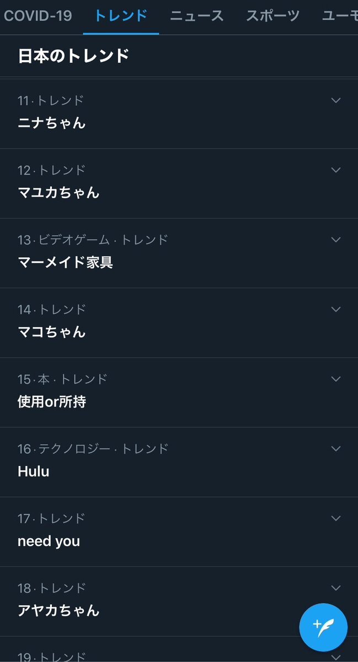This screenshot has width=358, height=662.
Task: View the 使用or所持 trending topic
Action: [179, 393]
